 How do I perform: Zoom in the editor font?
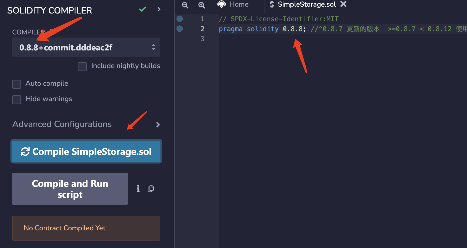[x=202, y=5]
